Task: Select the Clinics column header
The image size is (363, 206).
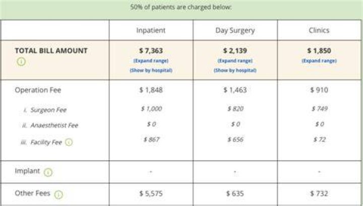Action: coord(319,30)
